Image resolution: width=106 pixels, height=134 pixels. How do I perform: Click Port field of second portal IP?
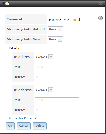point(57,100)
